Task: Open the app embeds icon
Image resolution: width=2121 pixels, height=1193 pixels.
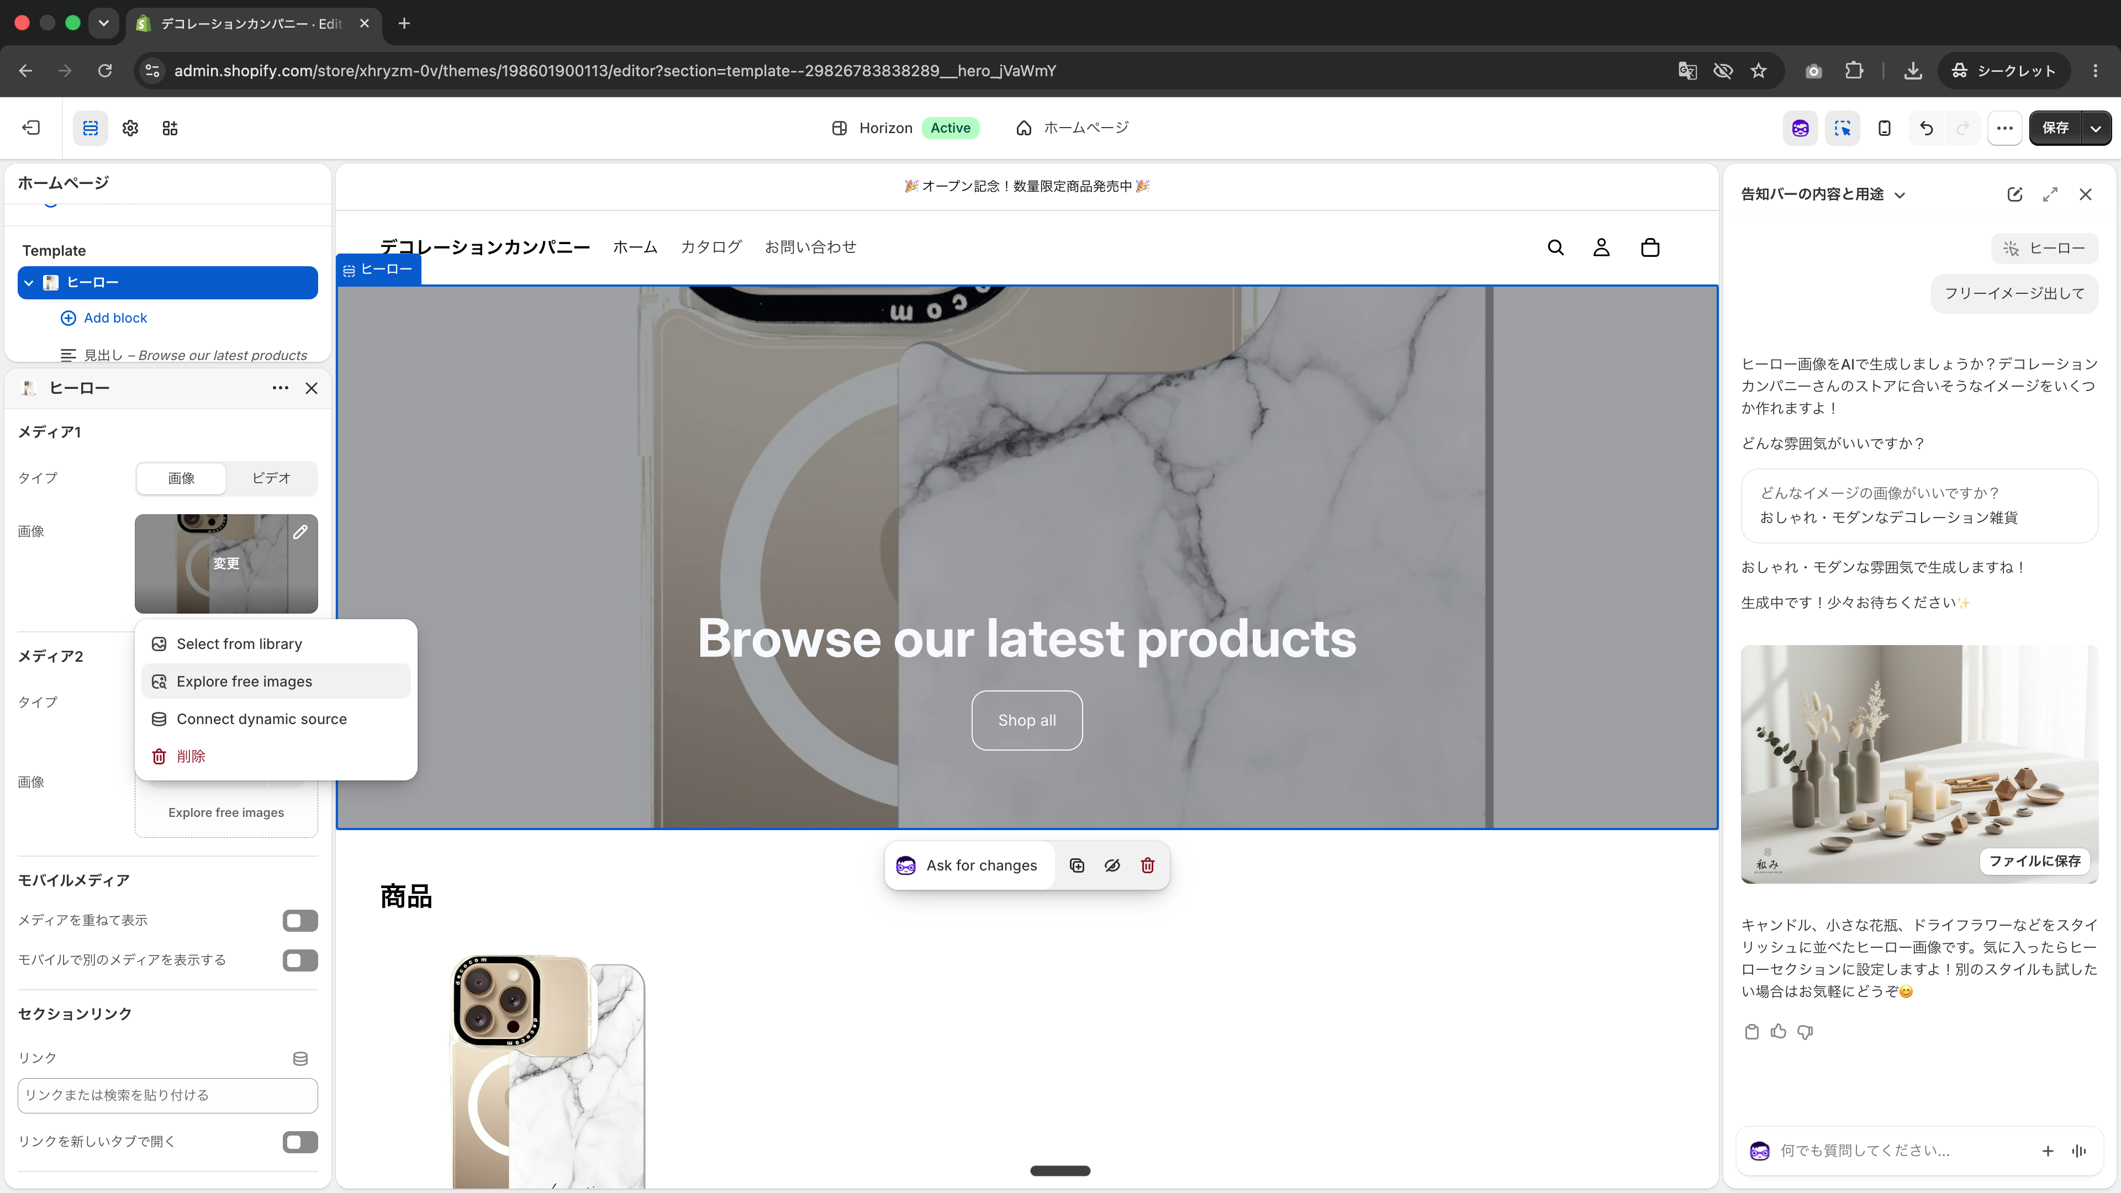Action: coord(170,128)
